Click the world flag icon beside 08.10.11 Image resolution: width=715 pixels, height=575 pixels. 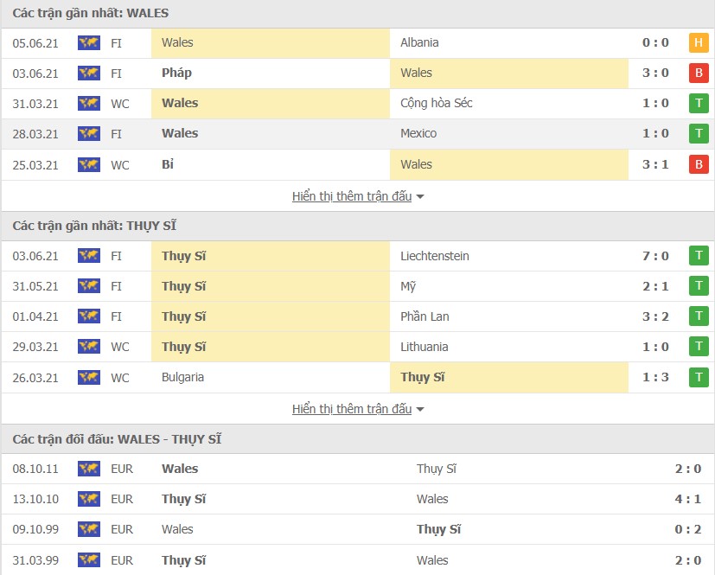(89, 469)
